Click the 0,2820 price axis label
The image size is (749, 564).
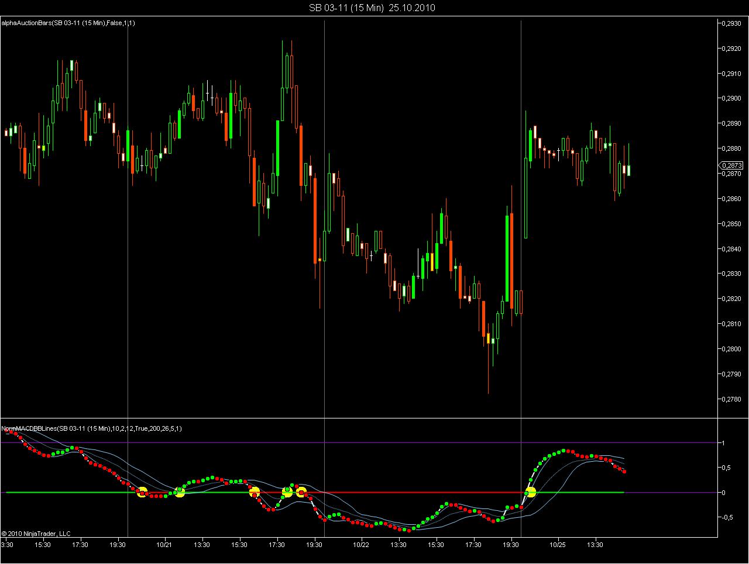pyautogui.click(x=732, y=299)
